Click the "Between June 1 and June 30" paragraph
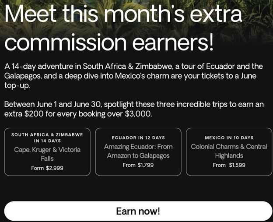Viewport: 273px width, 222px height. (x=131, y=109)
